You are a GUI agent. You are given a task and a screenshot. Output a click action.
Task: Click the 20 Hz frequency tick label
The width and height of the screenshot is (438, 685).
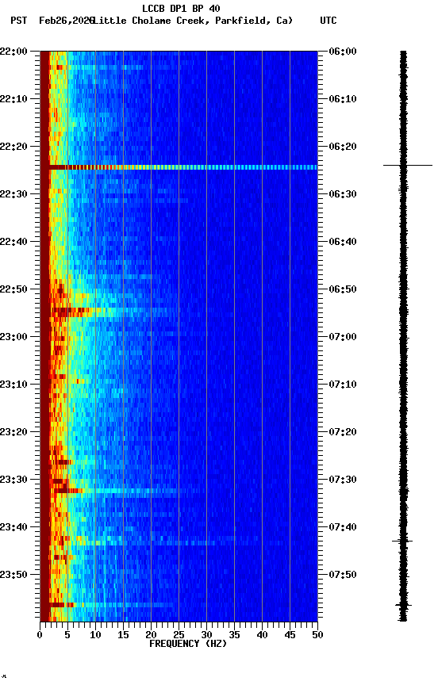click(151, 635)
